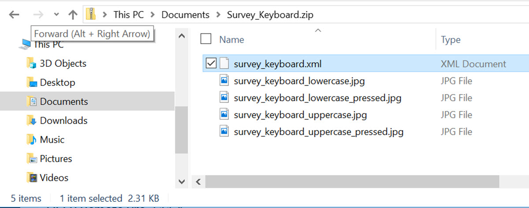Uncheck the survey_keyboard.xml checkbox
Image resolution: width=529 pixels, height=208 pixels.
click(x=211, y=64)
